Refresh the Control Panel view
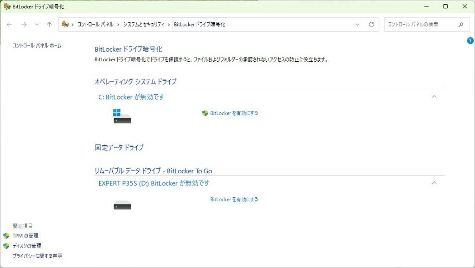 [x=372, y=25]
